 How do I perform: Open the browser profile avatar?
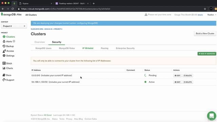coord(211,9)
